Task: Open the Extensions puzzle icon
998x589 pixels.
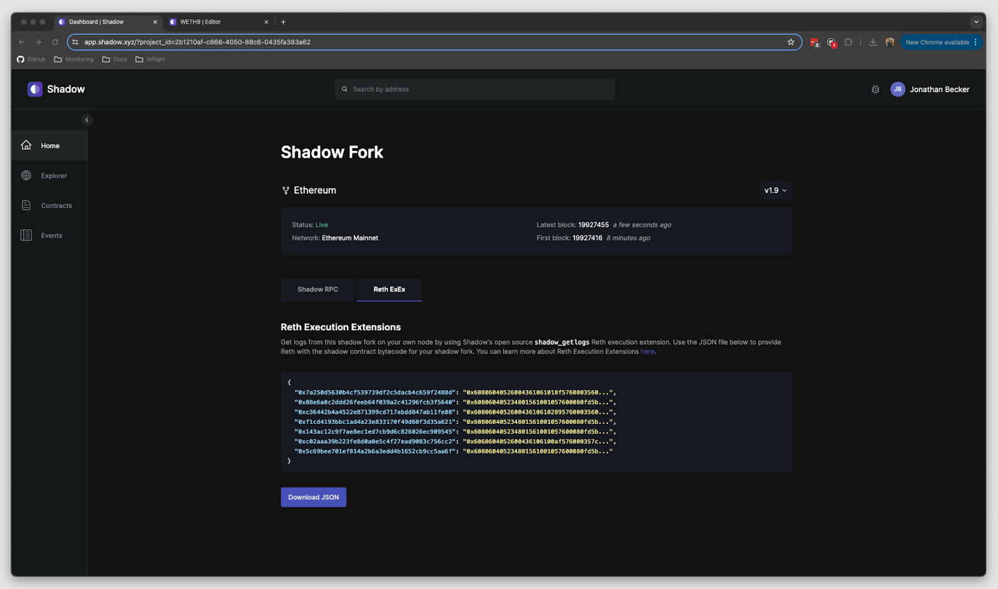Action: point(848,42)
